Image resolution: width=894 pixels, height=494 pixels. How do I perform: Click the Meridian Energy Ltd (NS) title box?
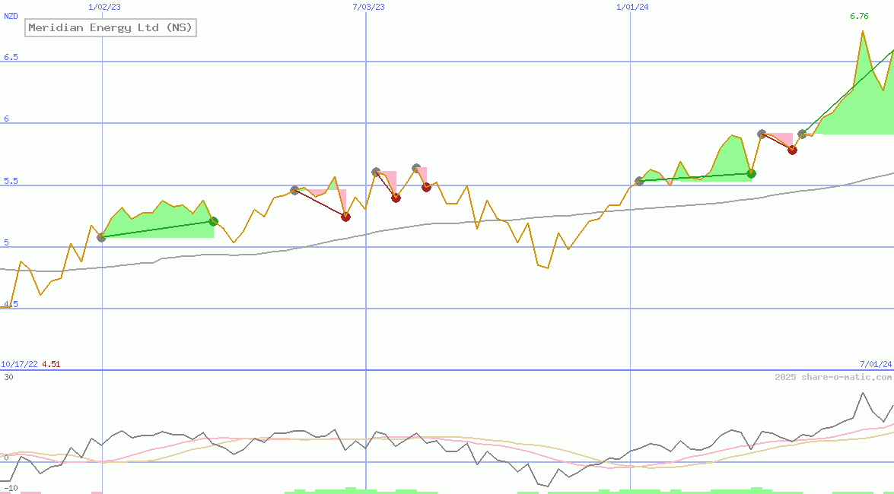pos(110,28)
